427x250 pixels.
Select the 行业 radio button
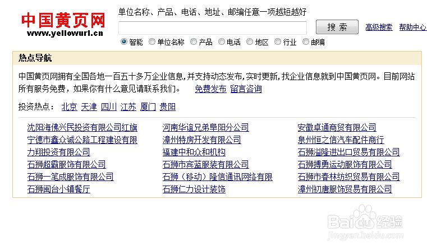pyautogui.click(x=278, y=41)
